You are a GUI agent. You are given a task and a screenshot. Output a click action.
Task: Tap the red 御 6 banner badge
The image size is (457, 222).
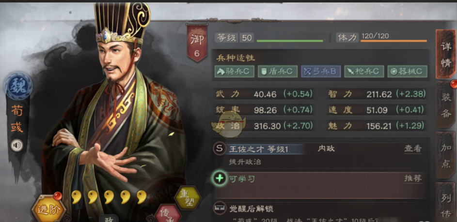(x=197, y=43)
